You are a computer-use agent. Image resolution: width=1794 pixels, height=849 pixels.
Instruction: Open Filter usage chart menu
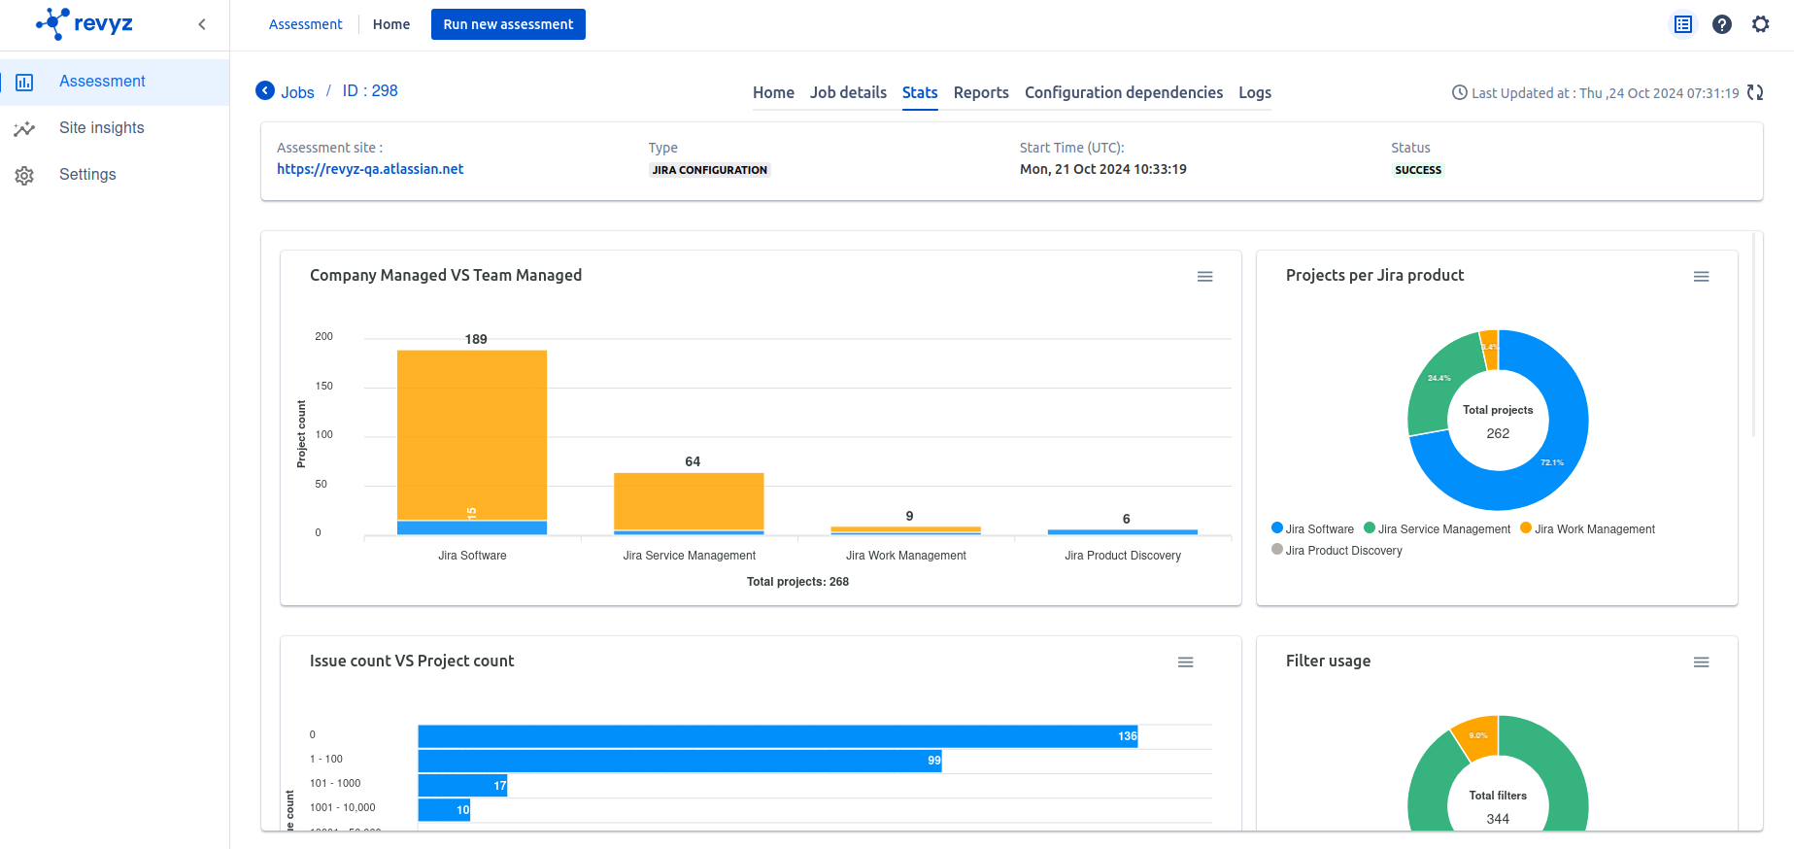(1701, 662)
